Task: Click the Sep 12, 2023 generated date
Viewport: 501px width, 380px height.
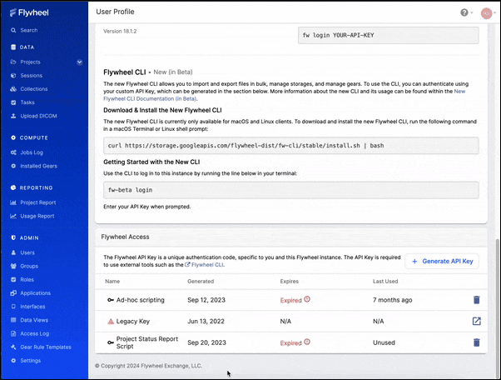Action: [x=206, y=300]
